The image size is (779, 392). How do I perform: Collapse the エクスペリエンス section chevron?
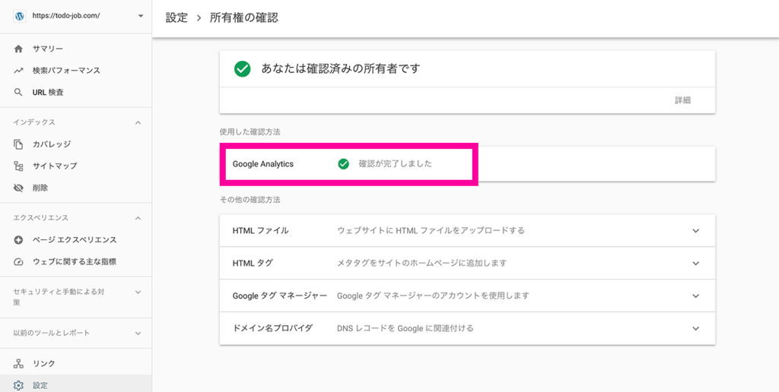coord(138,218)
